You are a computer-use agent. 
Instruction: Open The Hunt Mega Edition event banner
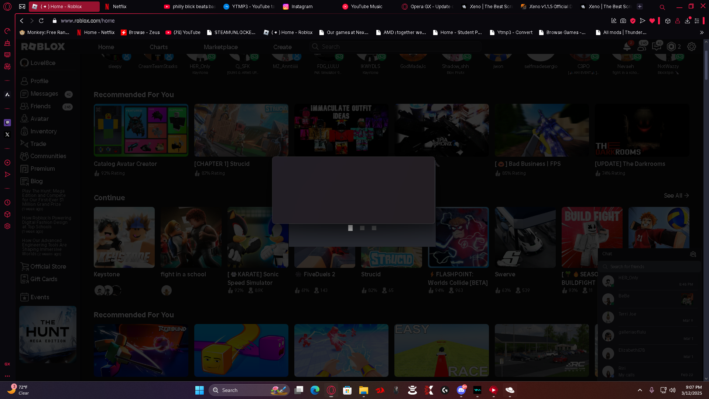pyautogui.click(x=48, y=334)
